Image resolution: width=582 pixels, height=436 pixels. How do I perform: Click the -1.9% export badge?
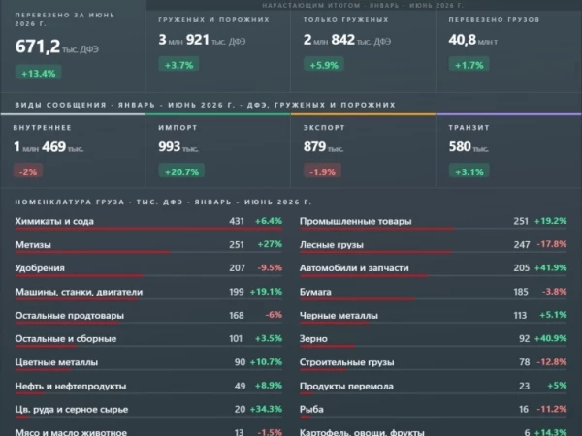(322, 171)
